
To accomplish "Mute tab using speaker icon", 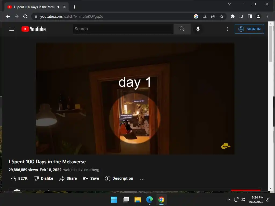I will click(59, 7).
